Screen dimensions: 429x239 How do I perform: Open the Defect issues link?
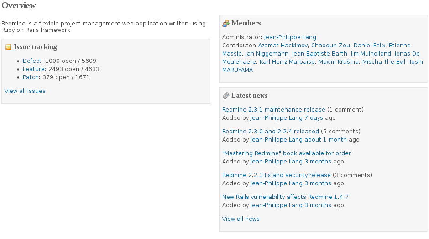point(32,61)
